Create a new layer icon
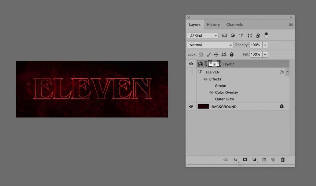 coord(273,159)
